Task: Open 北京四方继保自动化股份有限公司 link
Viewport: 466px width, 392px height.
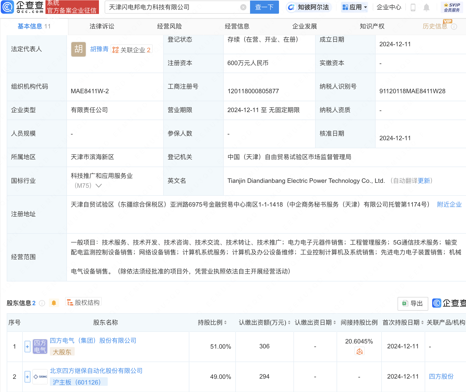Action: click(x=96, y=371)
